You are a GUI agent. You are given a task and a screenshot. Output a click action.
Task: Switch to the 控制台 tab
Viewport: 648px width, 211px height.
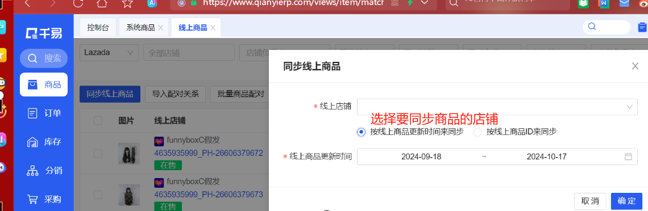coord(98,28)
